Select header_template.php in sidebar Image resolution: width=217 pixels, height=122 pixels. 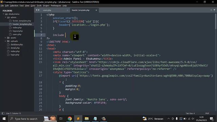[x=22, y=24]
